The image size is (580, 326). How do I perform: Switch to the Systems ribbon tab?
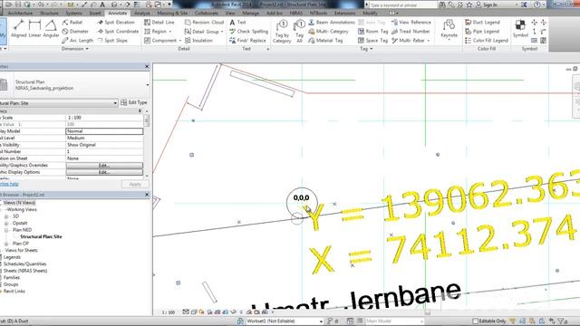[x=74, y=13]
